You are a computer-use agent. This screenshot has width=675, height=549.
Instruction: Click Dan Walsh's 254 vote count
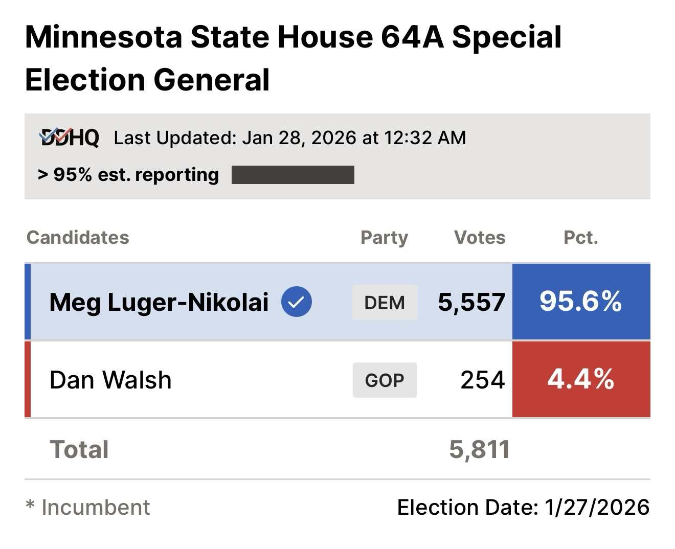[x=482, y=380]
